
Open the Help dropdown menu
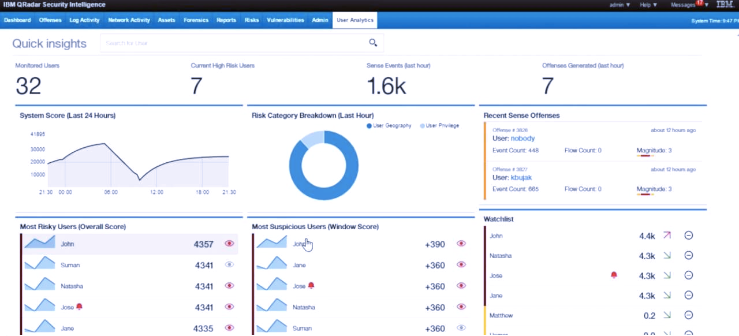point(648,5)
